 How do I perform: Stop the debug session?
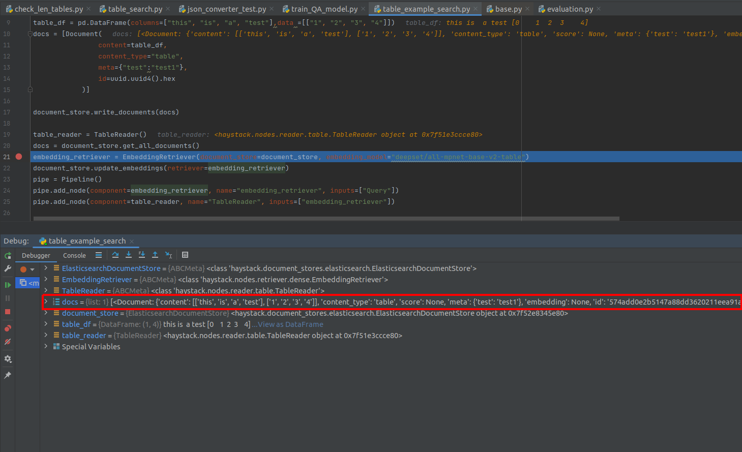(x=8, y=311)
